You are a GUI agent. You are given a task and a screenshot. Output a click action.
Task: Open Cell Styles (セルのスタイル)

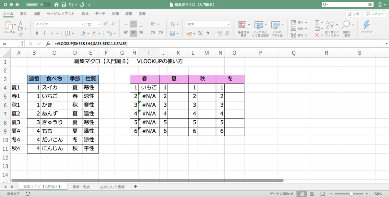277,29
